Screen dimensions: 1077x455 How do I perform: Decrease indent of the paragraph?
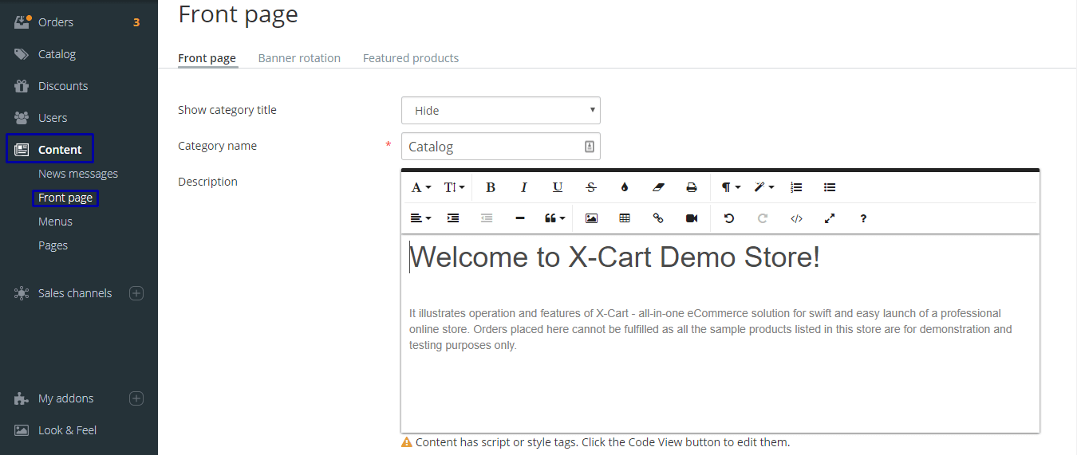pos(487,218)
